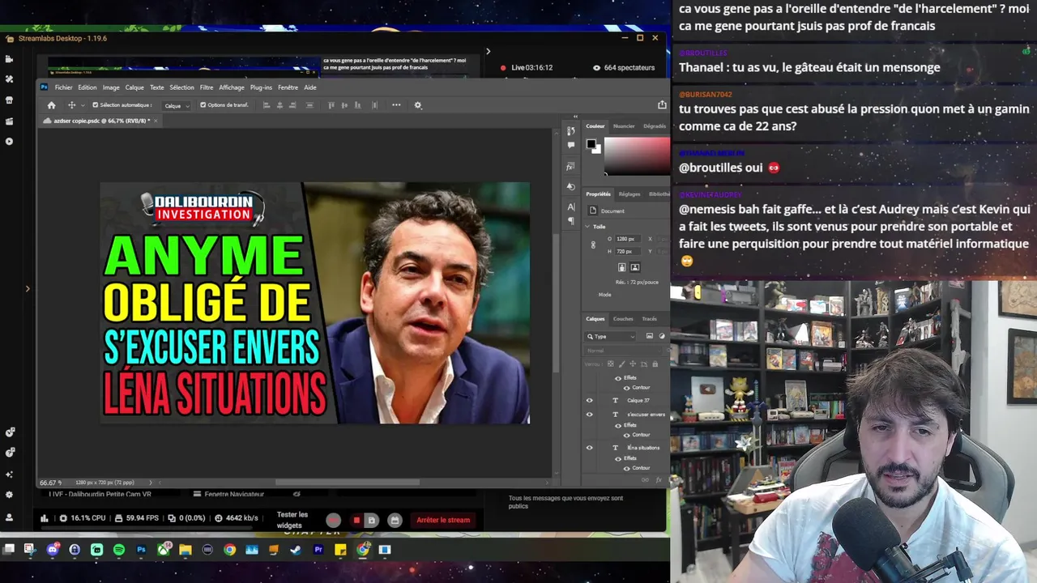Open Streamlabs account profile icon

click(9, 517)
